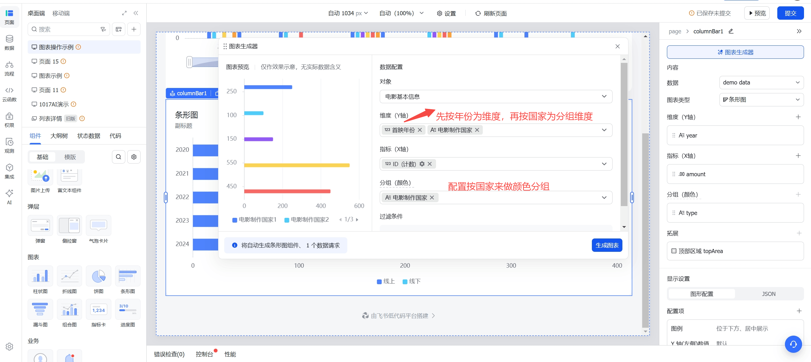Viewport: 811px width, 362px height.
Task: Switch to the 组件 tab
Action: [35, 136]
